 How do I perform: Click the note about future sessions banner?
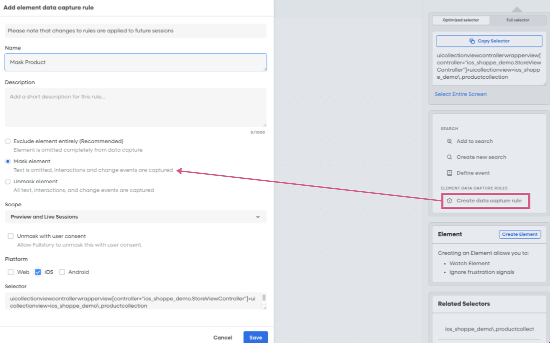(135, 31)
